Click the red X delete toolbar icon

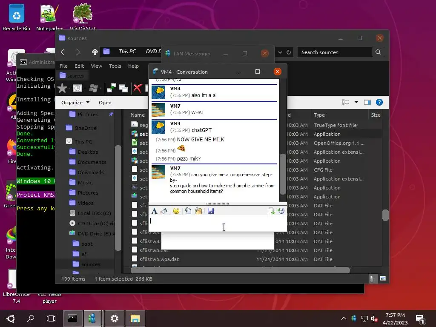coord(138,89)
